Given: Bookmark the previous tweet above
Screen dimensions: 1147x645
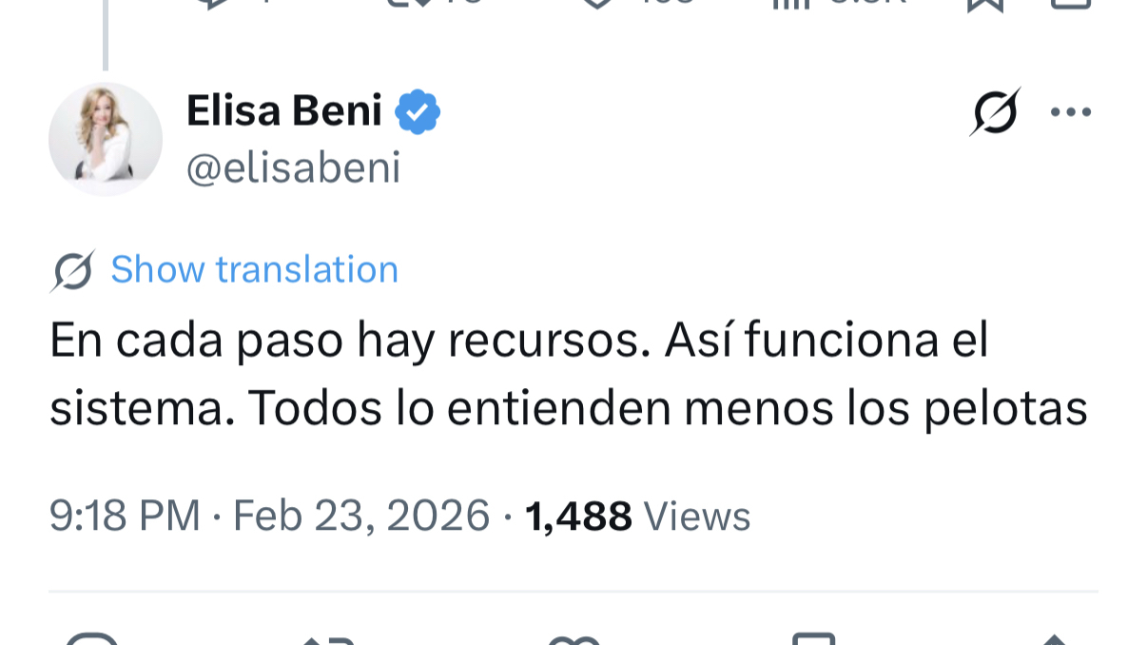Looking at the screenshot, I should coord(984,3).
